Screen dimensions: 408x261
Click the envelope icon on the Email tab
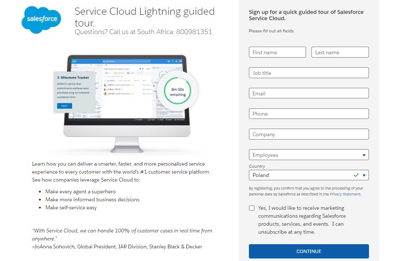[106, 73]
